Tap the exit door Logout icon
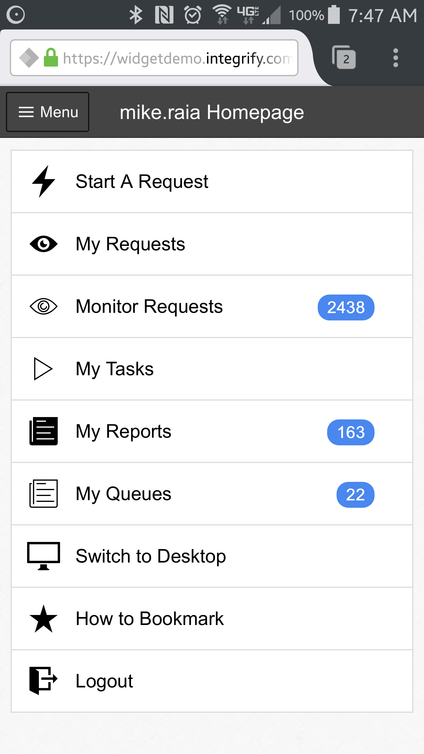 [x=44, y=681]
